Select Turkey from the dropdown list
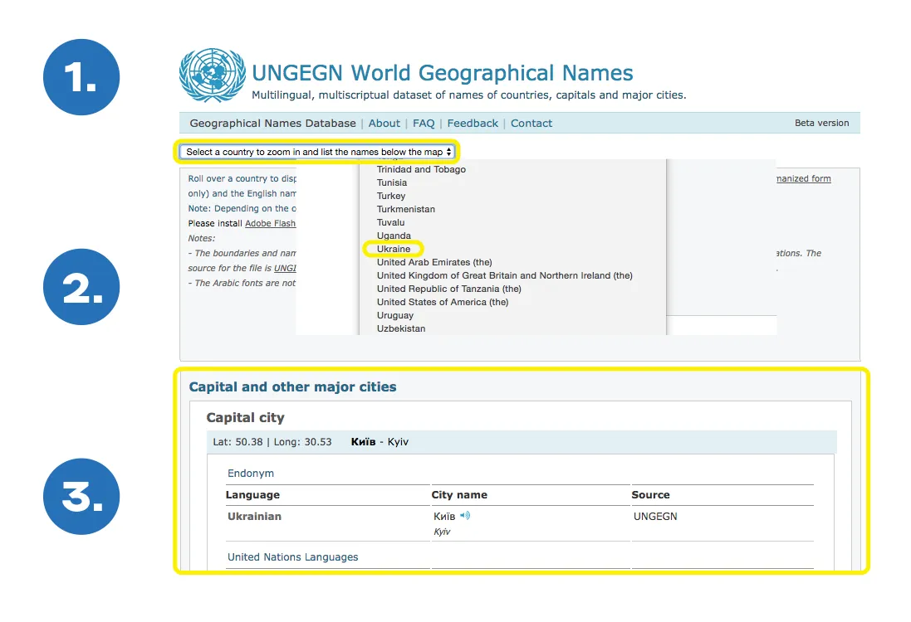The height and width of the screenshot is (622, 911). pos(391,196)
